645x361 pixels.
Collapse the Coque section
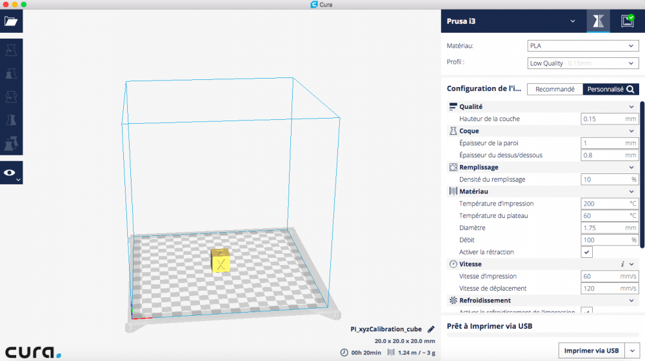pyautogui.click(x=631, y=131)
